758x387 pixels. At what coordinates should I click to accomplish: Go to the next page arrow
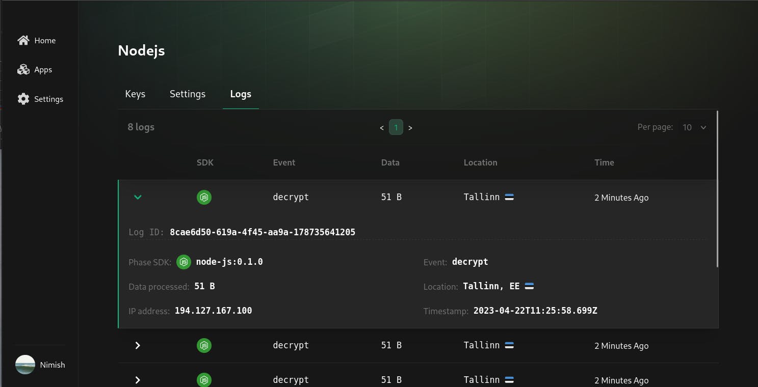point(410,128)
